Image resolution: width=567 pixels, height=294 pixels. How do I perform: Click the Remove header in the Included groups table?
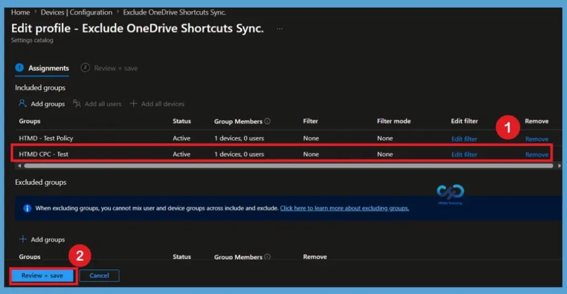click(x=537, y=121)
